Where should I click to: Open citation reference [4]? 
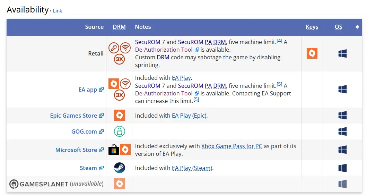279,41
